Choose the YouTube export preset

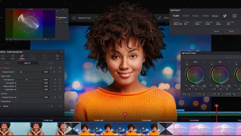coord(205,16)
